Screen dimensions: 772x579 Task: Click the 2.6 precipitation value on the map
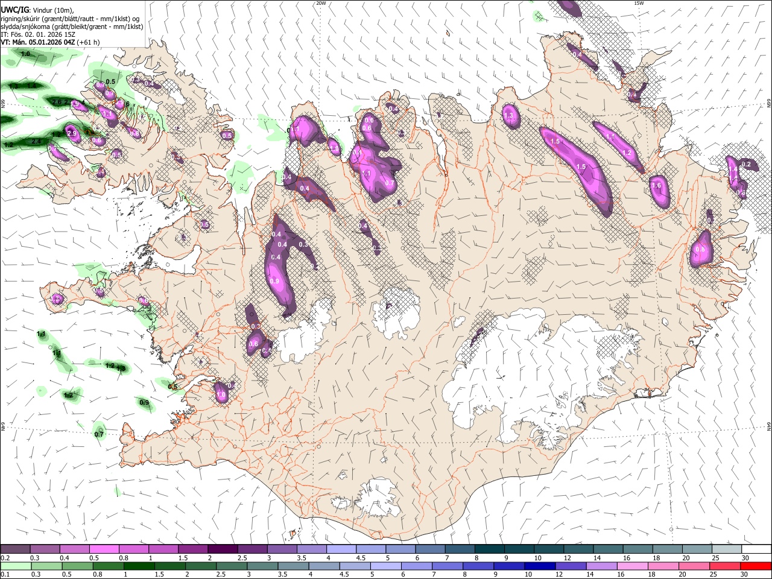(57, 102)
